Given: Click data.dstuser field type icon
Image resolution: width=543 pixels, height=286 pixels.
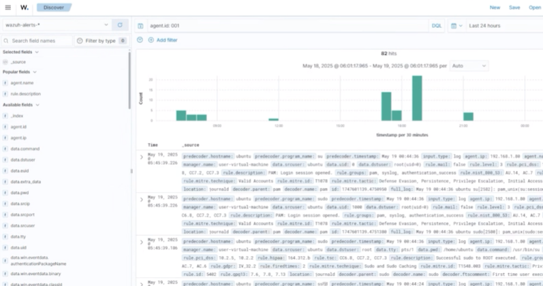Looking at the screenshot, I should click(x=5, y=159).
